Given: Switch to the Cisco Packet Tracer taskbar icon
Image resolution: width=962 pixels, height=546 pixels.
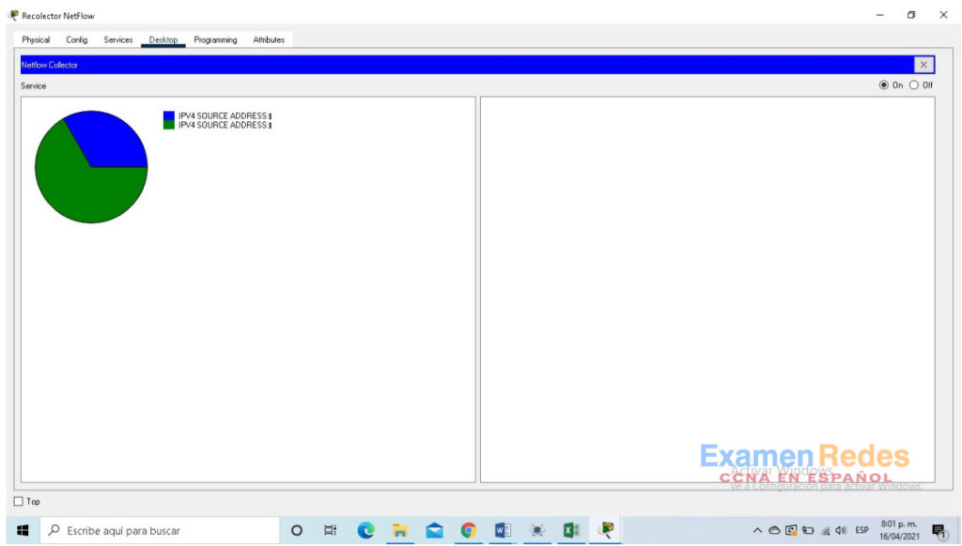Looking at the screenshot, I should coord(606,530).
